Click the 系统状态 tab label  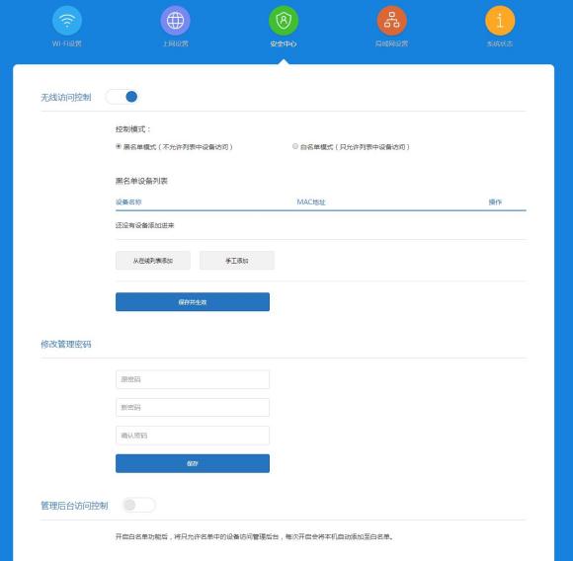500,43
